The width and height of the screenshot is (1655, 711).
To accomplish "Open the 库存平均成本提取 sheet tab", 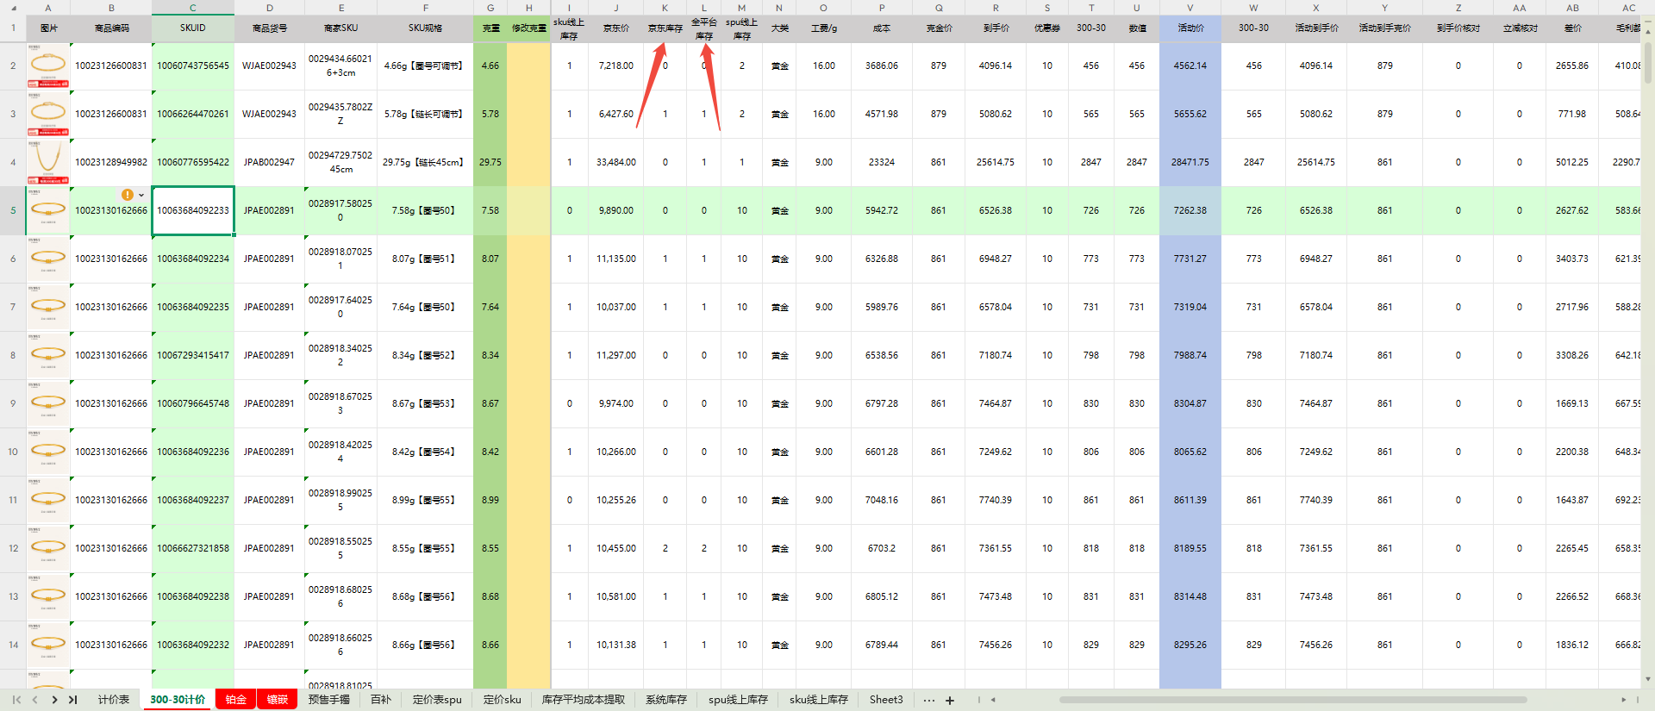I will tap(583, 700).
